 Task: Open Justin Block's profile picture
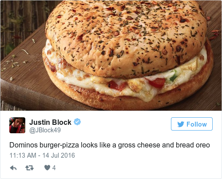click(x=17, y=125)
